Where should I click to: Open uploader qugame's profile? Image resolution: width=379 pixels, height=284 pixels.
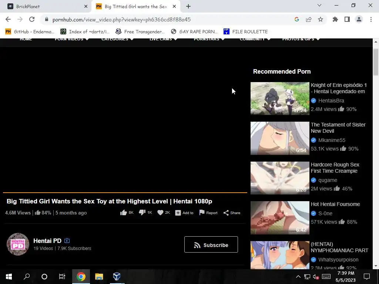[x=328, y=180]
